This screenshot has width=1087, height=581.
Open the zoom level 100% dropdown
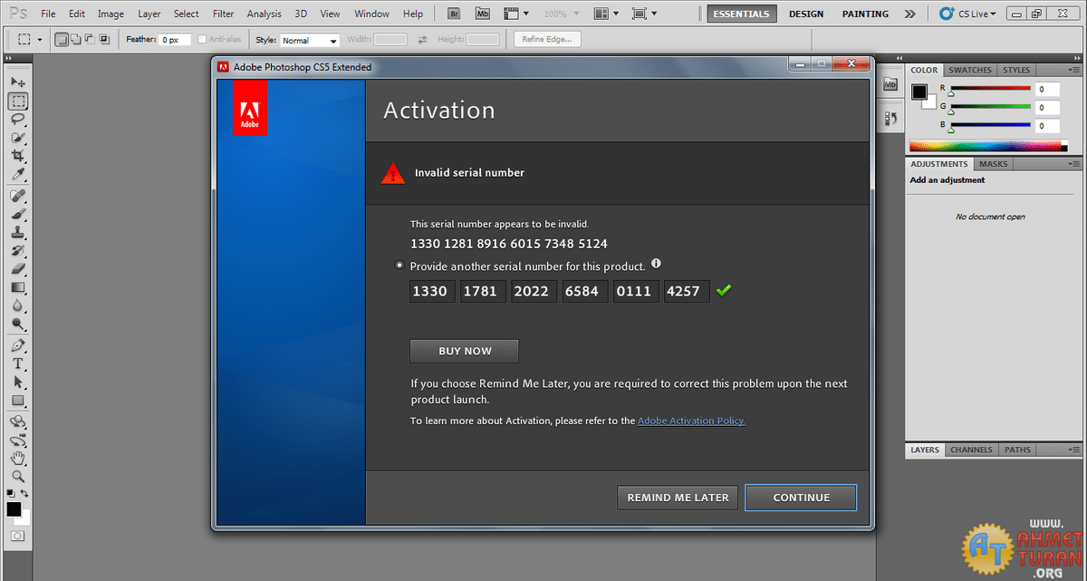pos(562,14)
